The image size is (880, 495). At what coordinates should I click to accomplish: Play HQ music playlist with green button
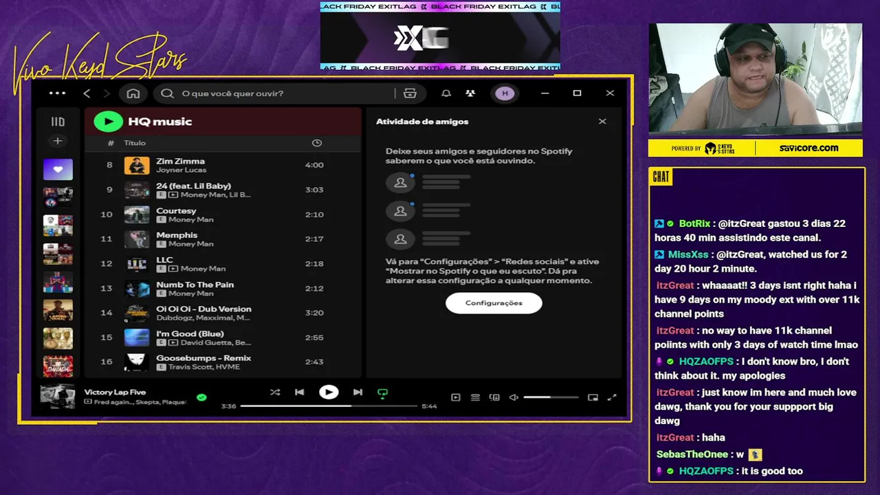[x=108, y=122]
